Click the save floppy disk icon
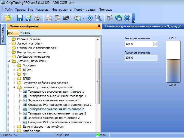The height and width of the screenshot is (138, 184). pyautogui.click(x=20, y=18)
